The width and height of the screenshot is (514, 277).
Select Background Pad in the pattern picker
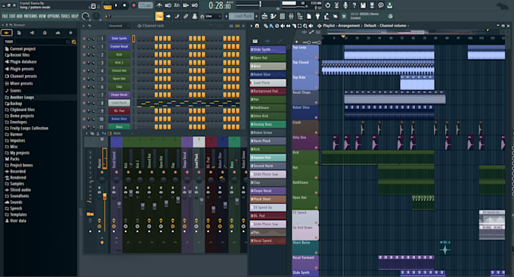(268, 92)
